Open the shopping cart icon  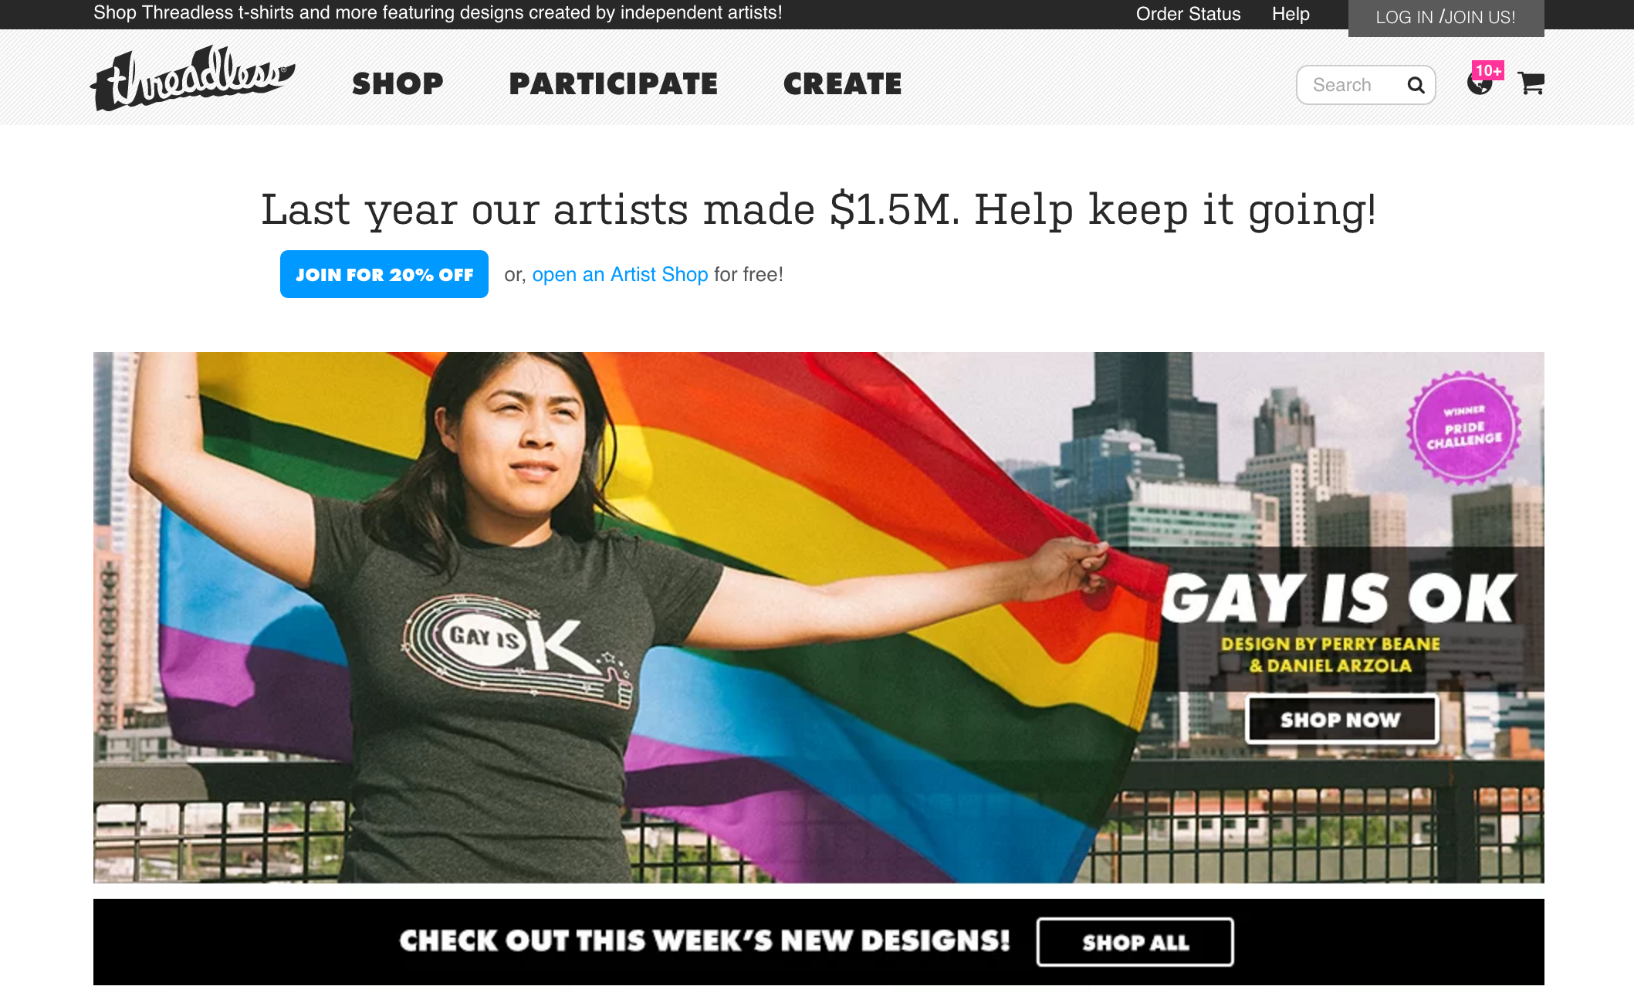tap(1531, 83)
